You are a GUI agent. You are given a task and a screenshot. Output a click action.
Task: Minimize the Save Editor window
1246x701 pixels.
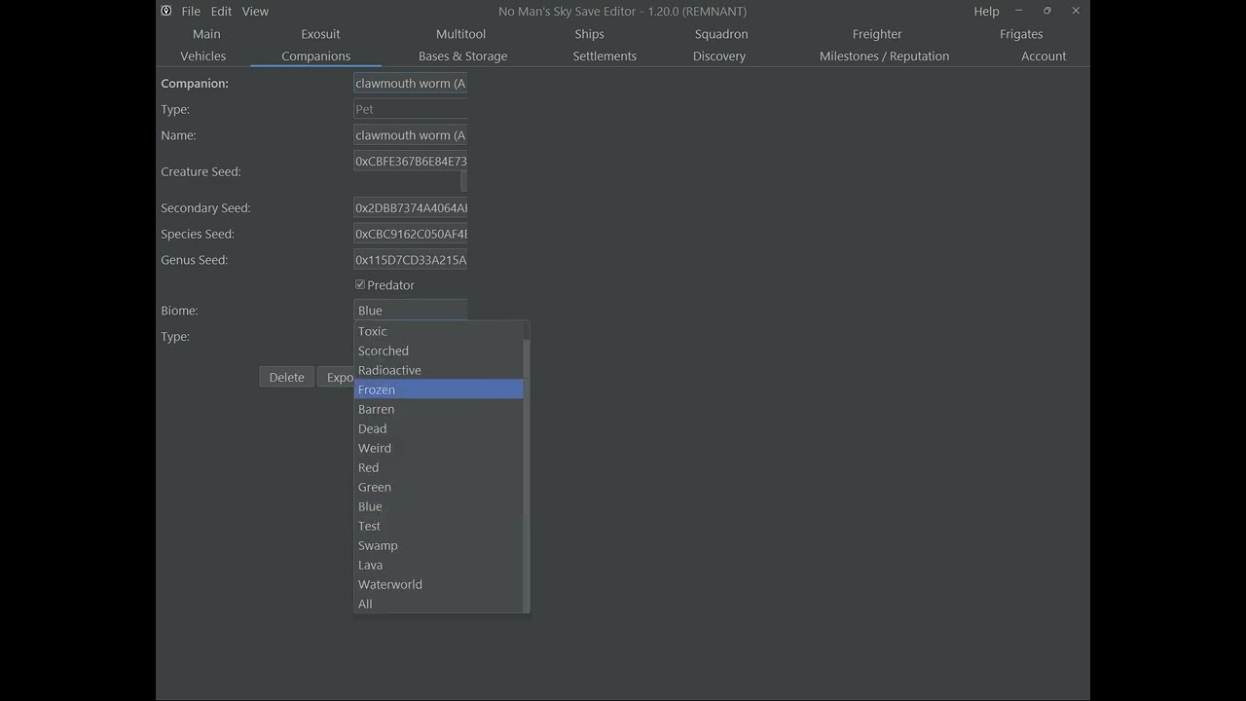(x=1018, y=11)
